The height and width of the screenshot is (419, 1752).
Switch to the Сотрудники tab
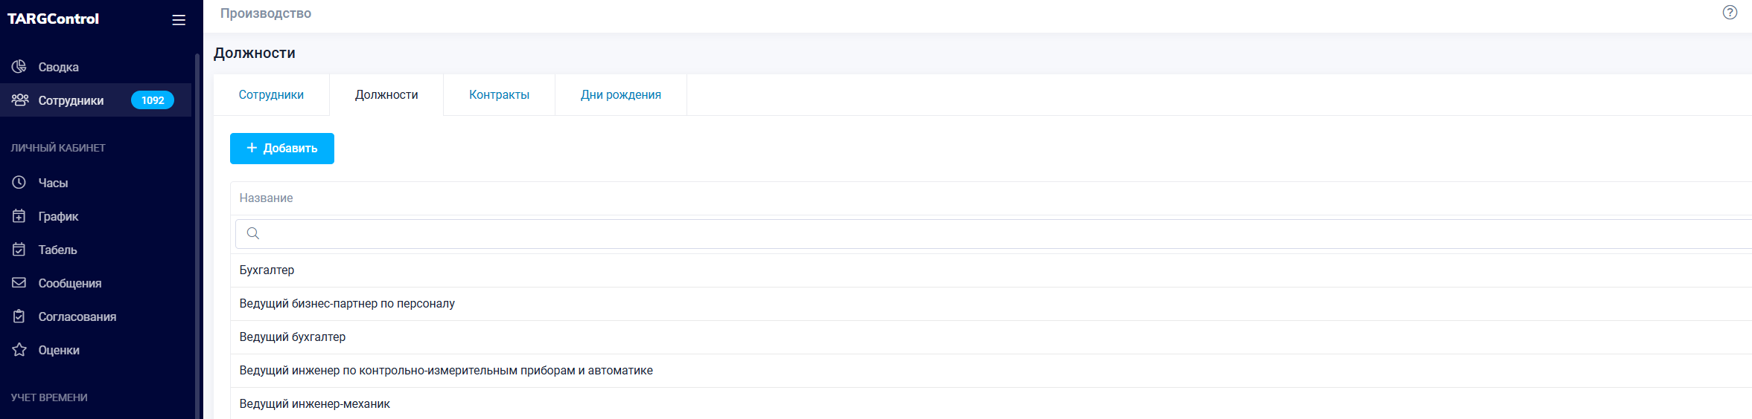click(271, 95)
